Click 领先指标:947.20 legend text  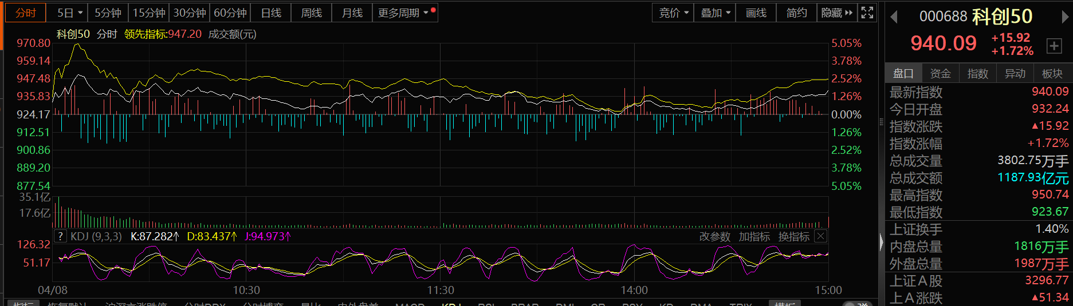163,34
